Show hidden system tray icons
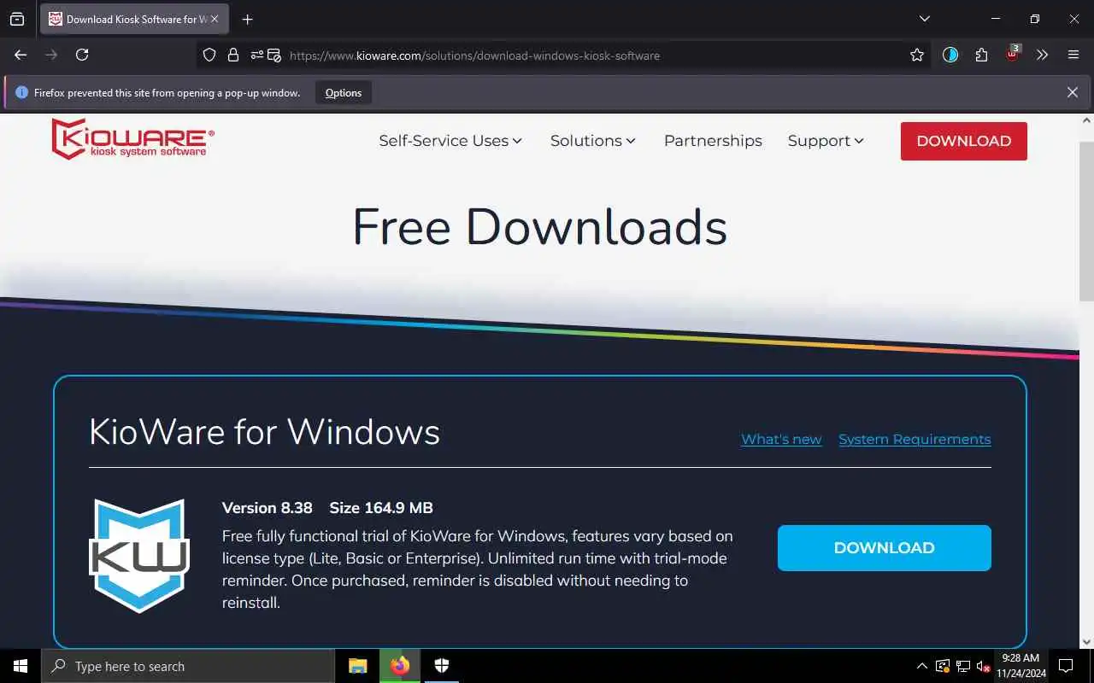 pos(921,666)
